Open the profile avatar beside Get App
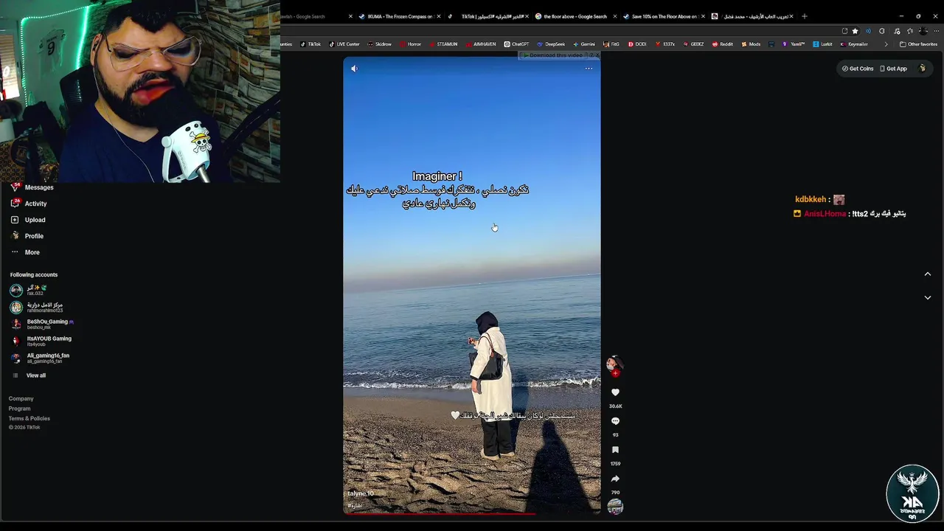Screen dimensions: 944x531 (922, 69)
